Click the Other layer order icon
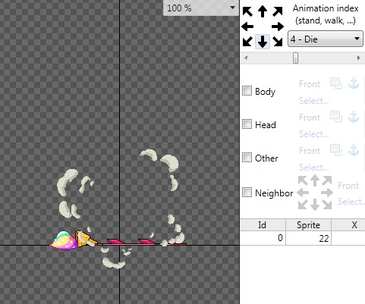Image resolution: width=365 pixels, height=304 pixels. point(336,150)
